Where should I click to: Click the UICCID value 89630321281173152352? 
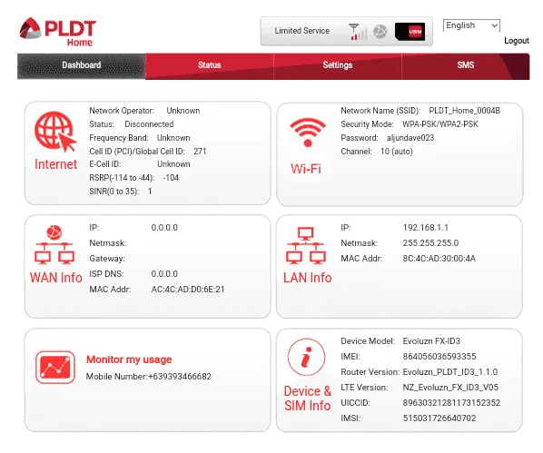click(x=451, y=403)
